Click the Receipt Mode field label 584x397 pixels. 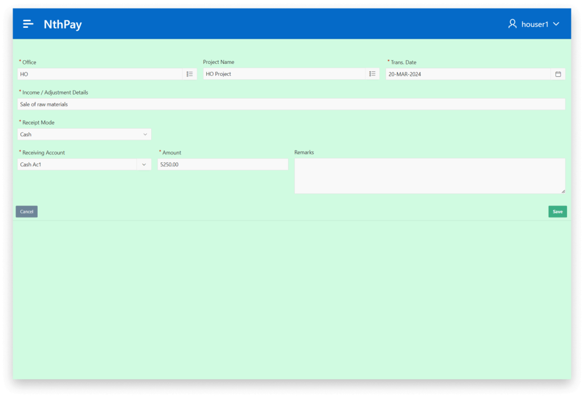[x=38, y=122]
